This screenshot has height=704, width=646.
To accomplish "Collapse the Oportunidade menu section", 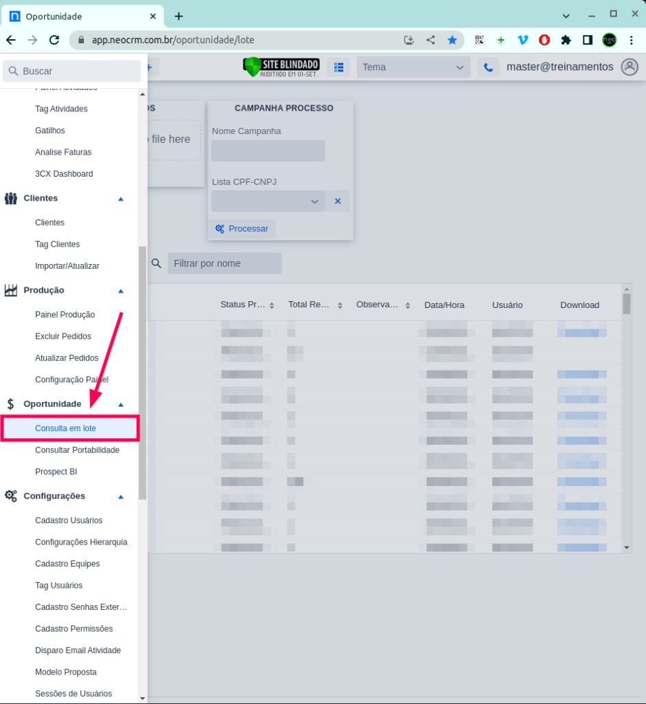I will [x=121, y=404].
